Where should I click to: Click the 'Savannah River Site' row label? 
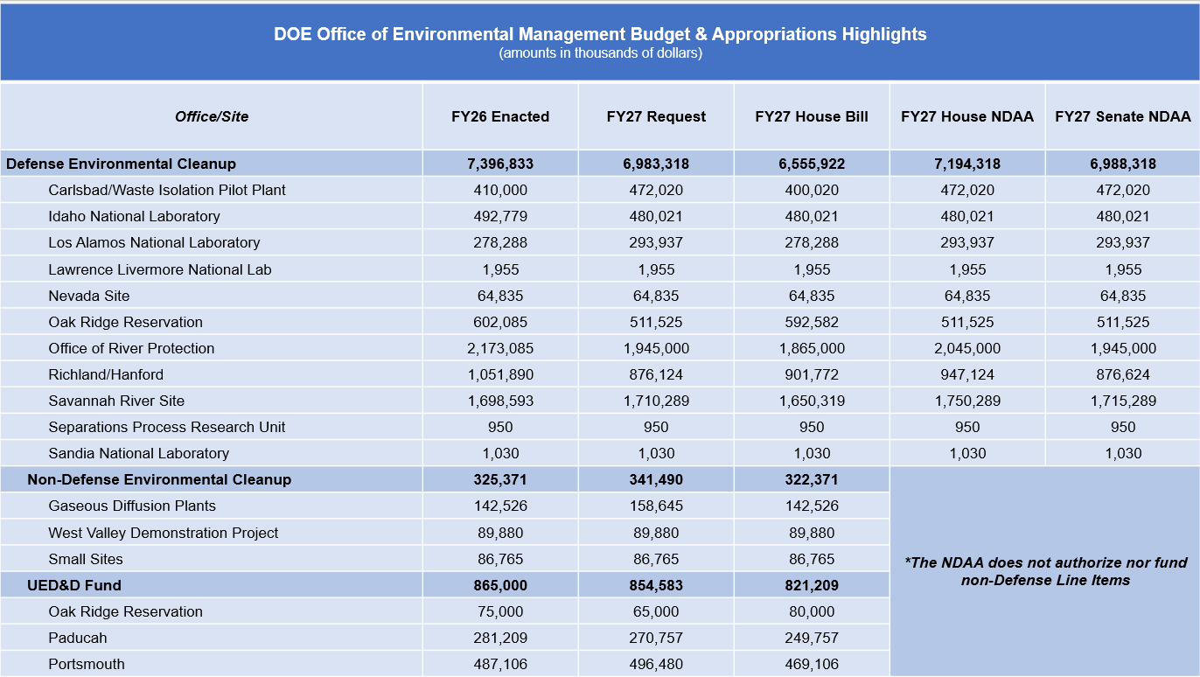coord(116,401)
